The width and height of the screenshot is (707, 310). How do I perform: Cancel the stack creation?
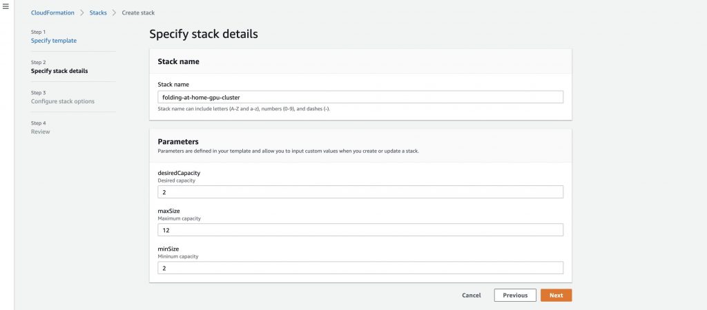[471, 295]
